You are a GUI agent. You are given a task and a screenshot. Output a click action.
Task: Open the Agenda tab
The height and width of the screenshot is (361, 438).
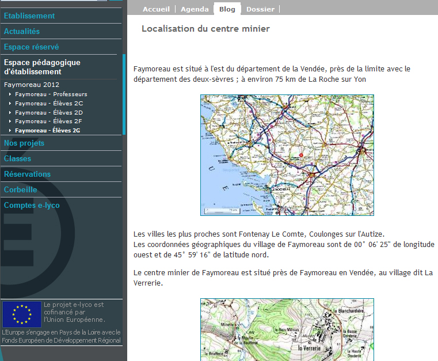tap(195, 9)
